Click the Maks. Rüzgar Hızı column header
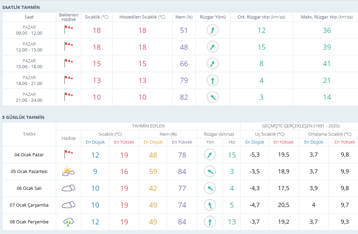The image size is (358, 234). pos(327,17)
